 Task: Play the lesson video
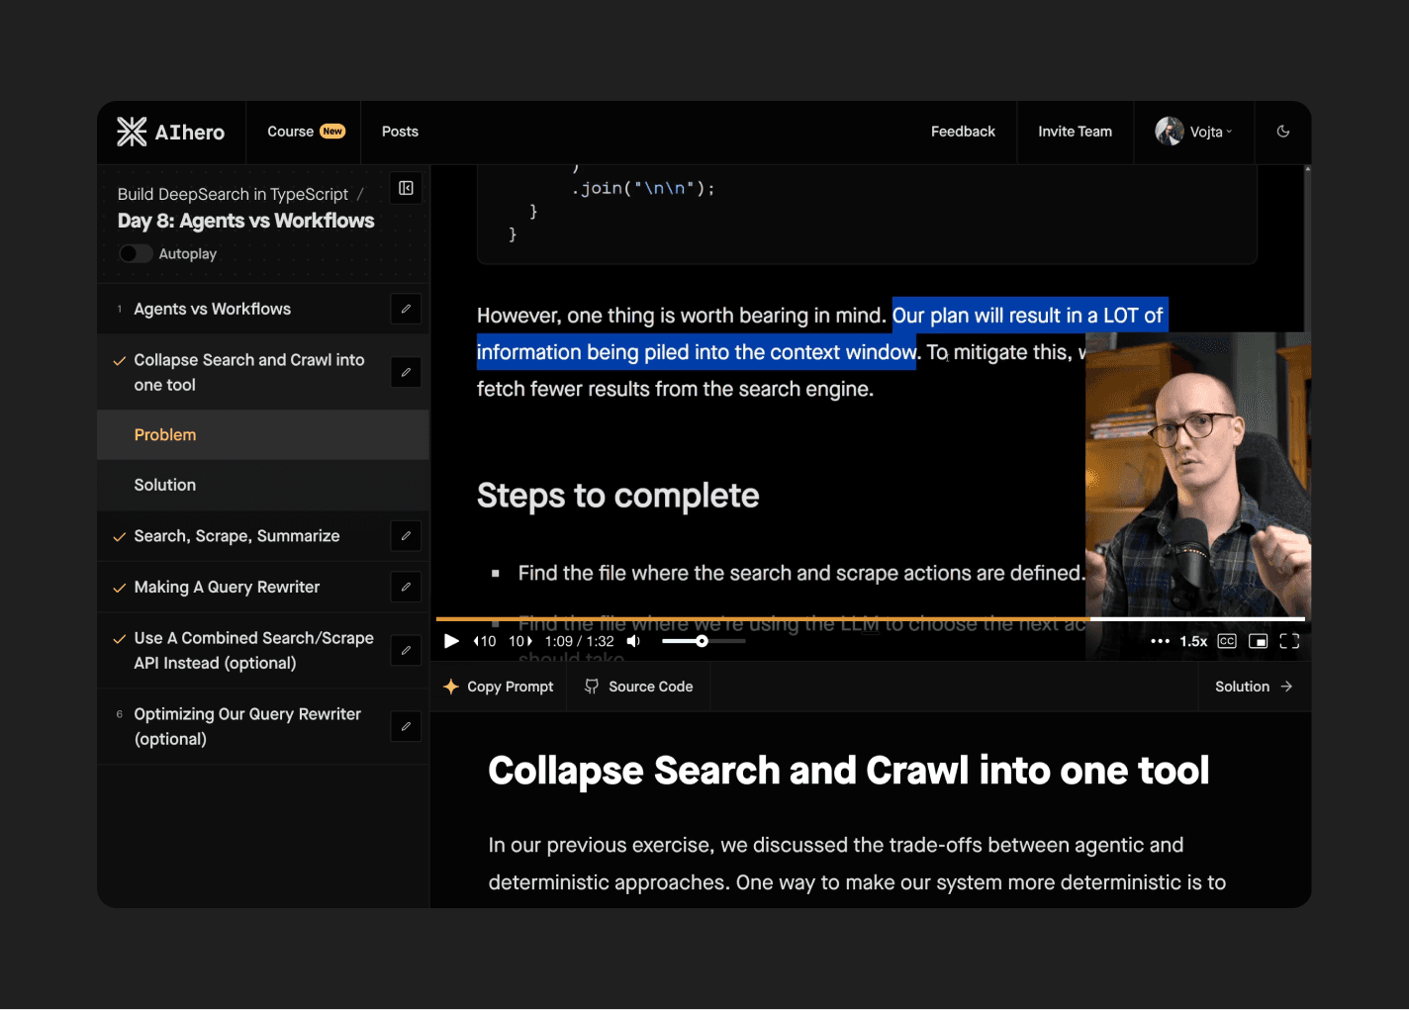coord(451,641)
